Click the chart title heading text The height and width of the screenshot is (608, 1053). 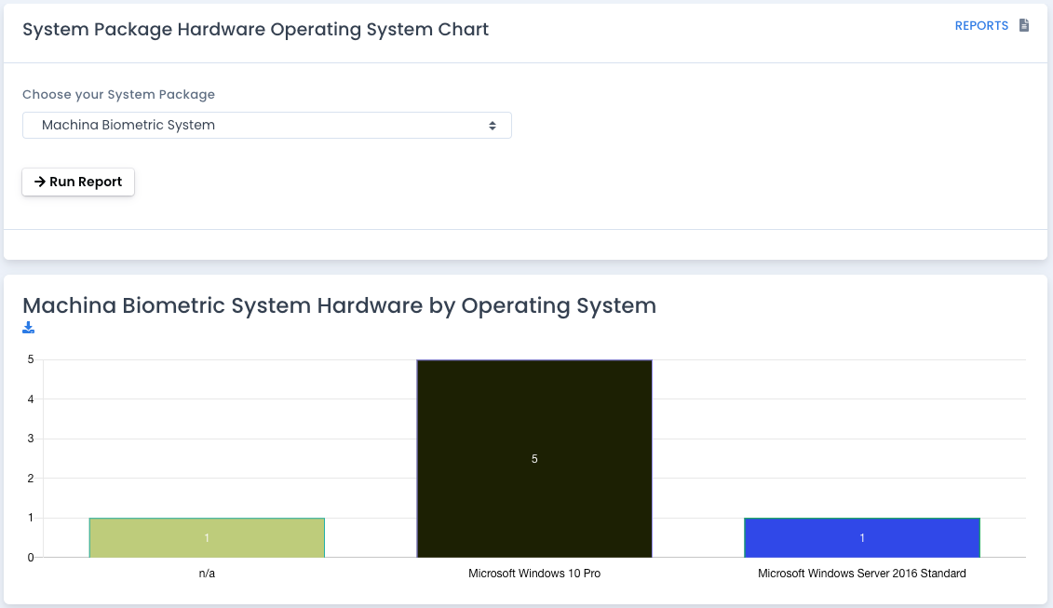pyautogui.click(x=339, y=305)
